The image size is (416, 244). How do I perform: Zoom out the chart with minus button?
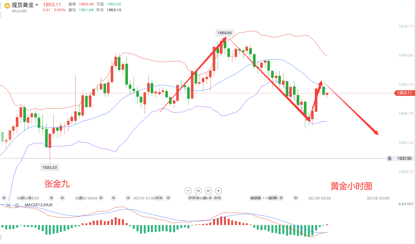click(188, 191)
